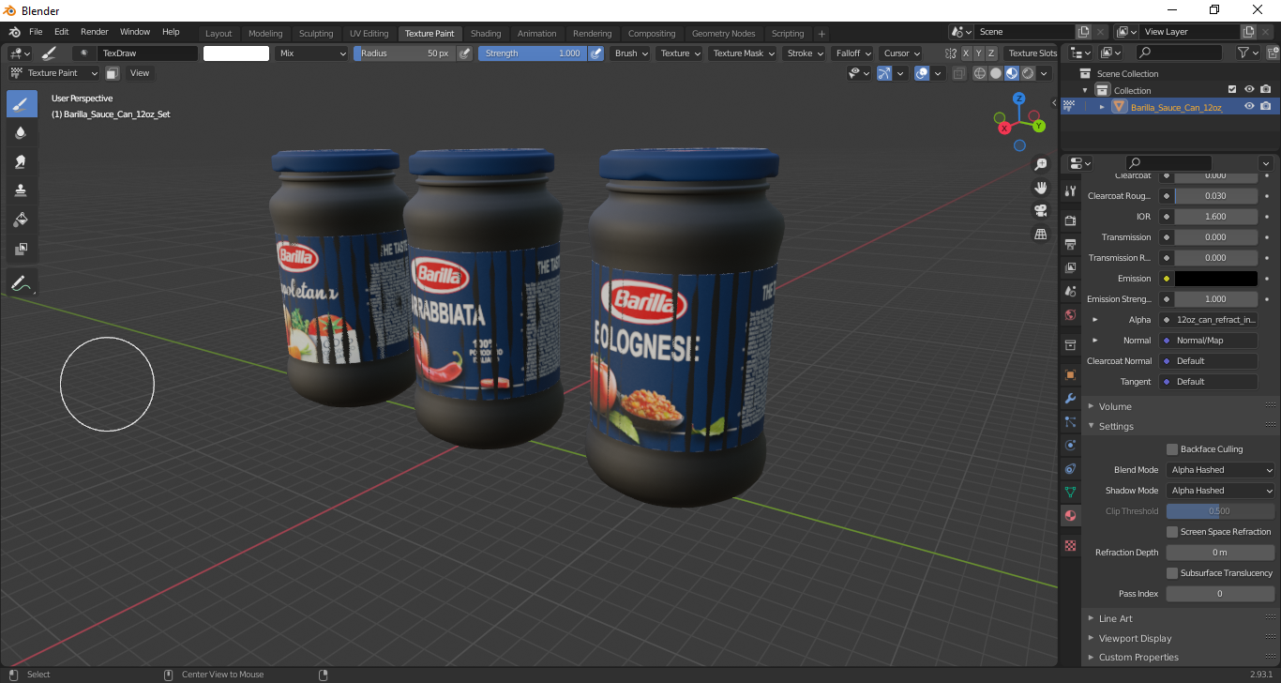1281x683 pixels.
Task: Click the outliner search field
Action: coord(1179,53)
